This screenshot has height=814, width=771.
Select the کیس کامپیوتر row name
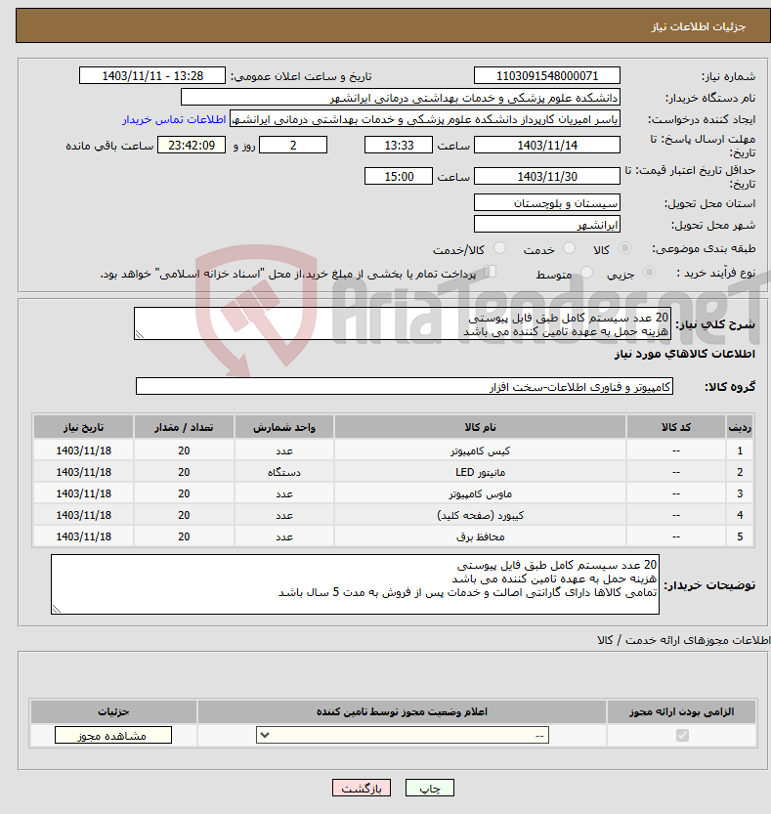click(x=480, y=450)
